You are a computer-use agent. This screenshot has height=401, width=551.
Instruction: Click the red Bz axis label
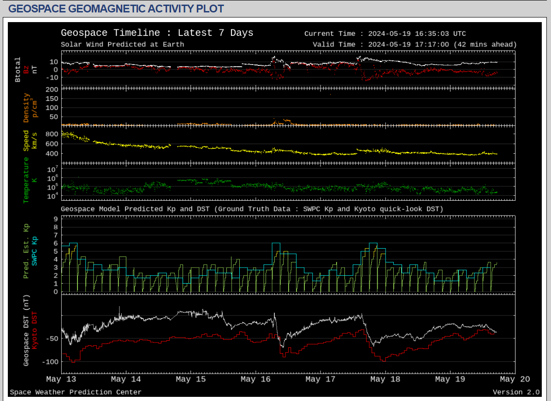(x=26, y=70)
